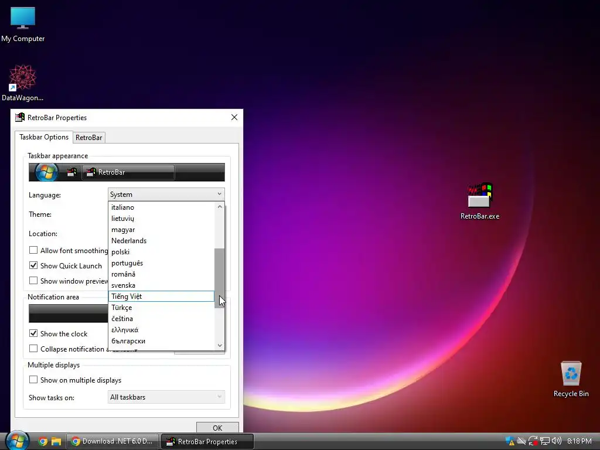
Task: Switch to the Taskbar Options tab
Action: [44, 137]
